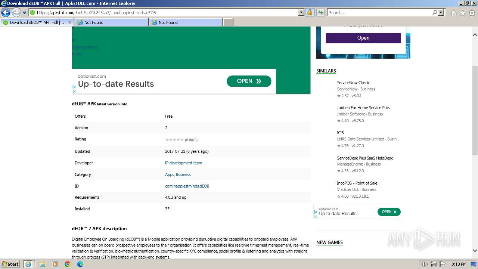Open the Home page icon
The width and height of the screenshot is (478, 269).
coord(453,13)
